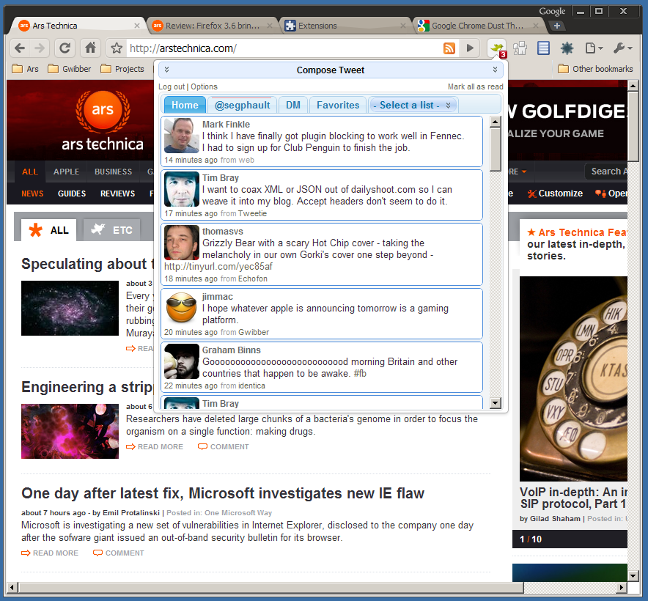Click the browser Forward arrow button
This screenshot has height=601, width=648.
click(40, 48)
